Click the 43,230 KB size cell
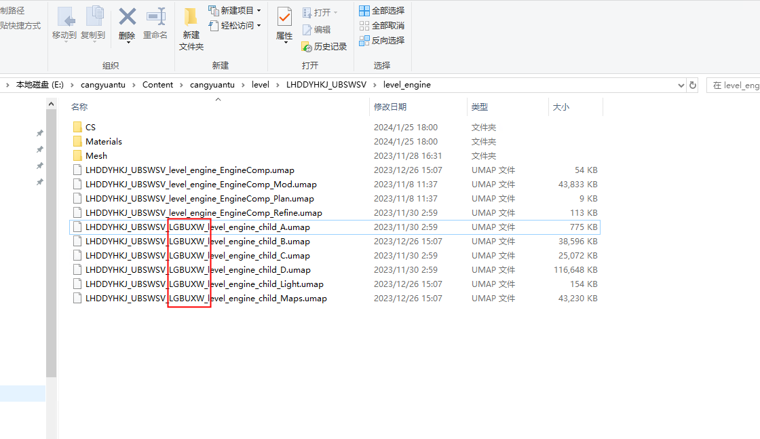The image size is (760, 439). (x=577, y=299)
